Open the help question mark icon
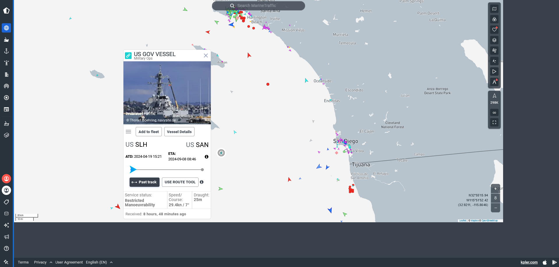The height and width of the screenshot is (267, 559). [x=6, y=248]
